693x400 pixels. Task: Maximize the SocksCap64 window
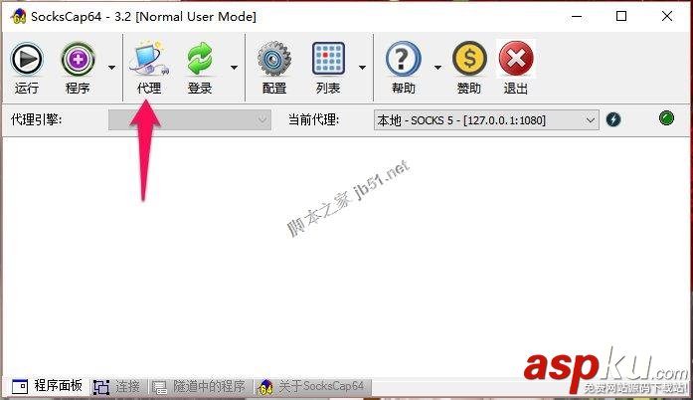coord(621,16)
